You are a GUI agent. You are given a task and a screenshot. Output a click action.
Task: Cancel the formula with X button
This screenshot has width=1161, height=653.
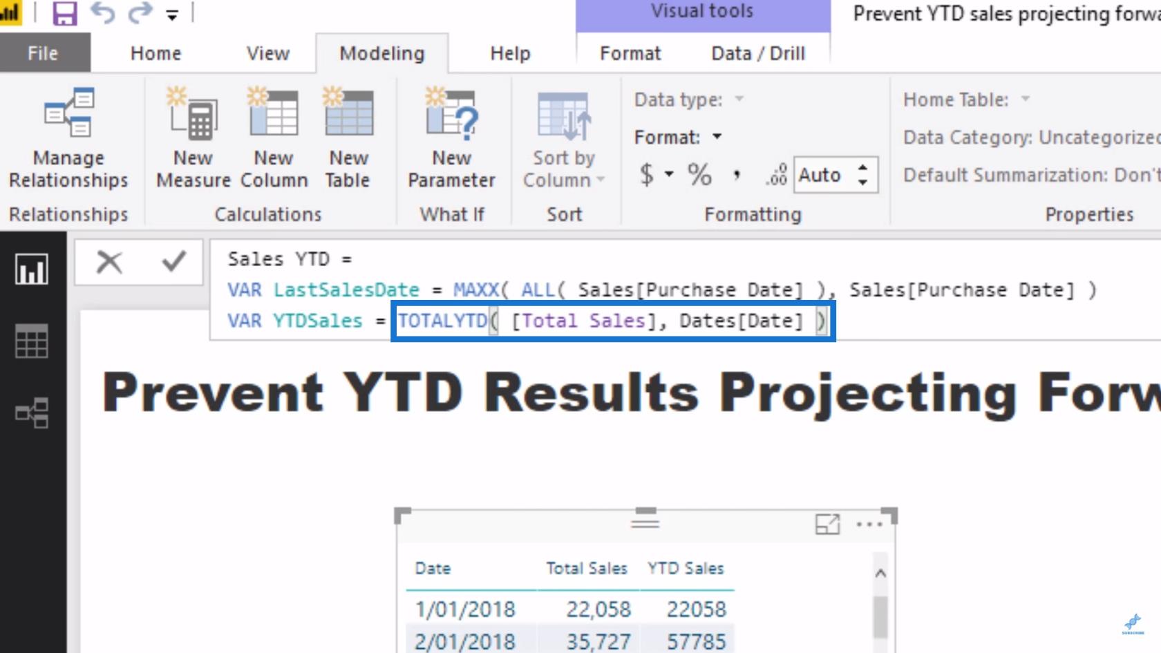click(109, 262)
